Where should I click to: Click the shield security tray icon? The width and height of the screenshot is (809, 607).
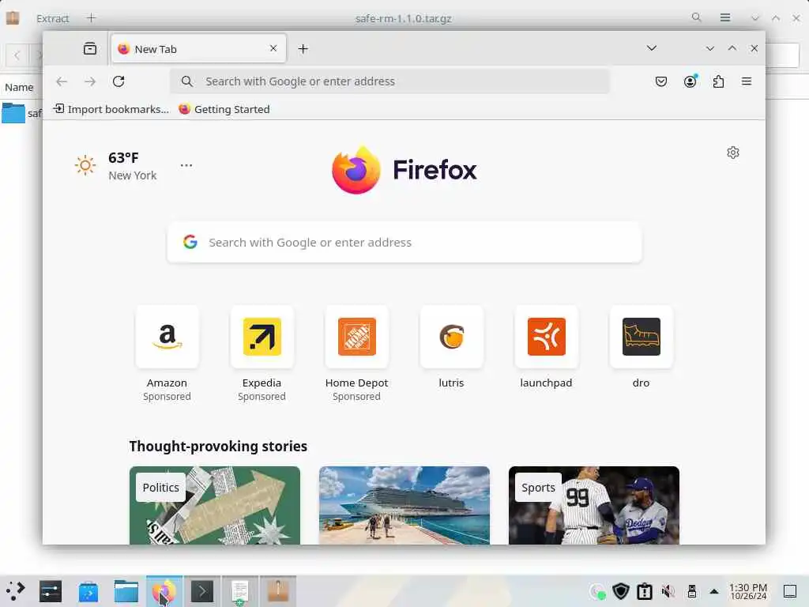click(x=621, y=591)
